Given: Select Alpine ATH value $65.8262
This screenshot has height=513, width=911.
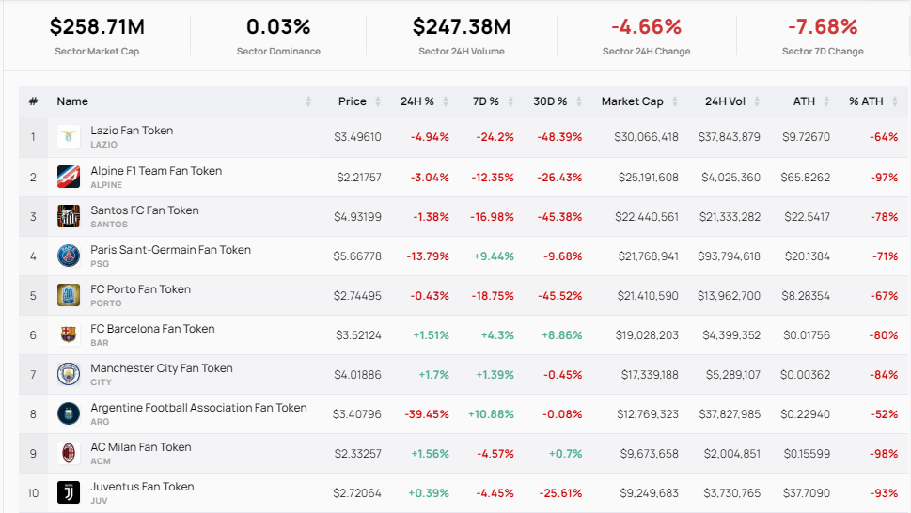Looking at the screenshot, I should (x=806, y=177).
